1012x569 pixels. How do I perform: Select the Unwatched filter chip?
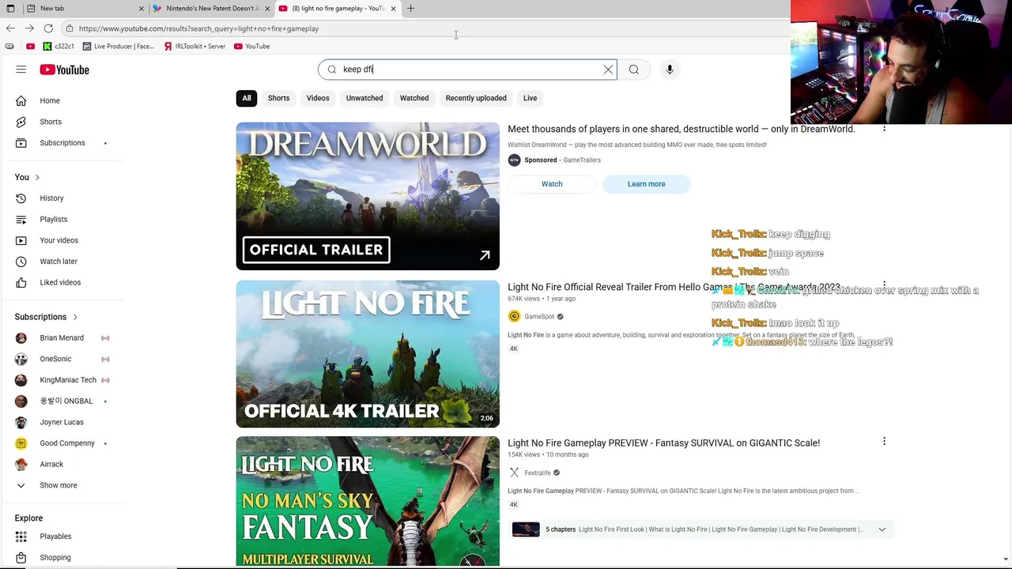pos(364,98)
